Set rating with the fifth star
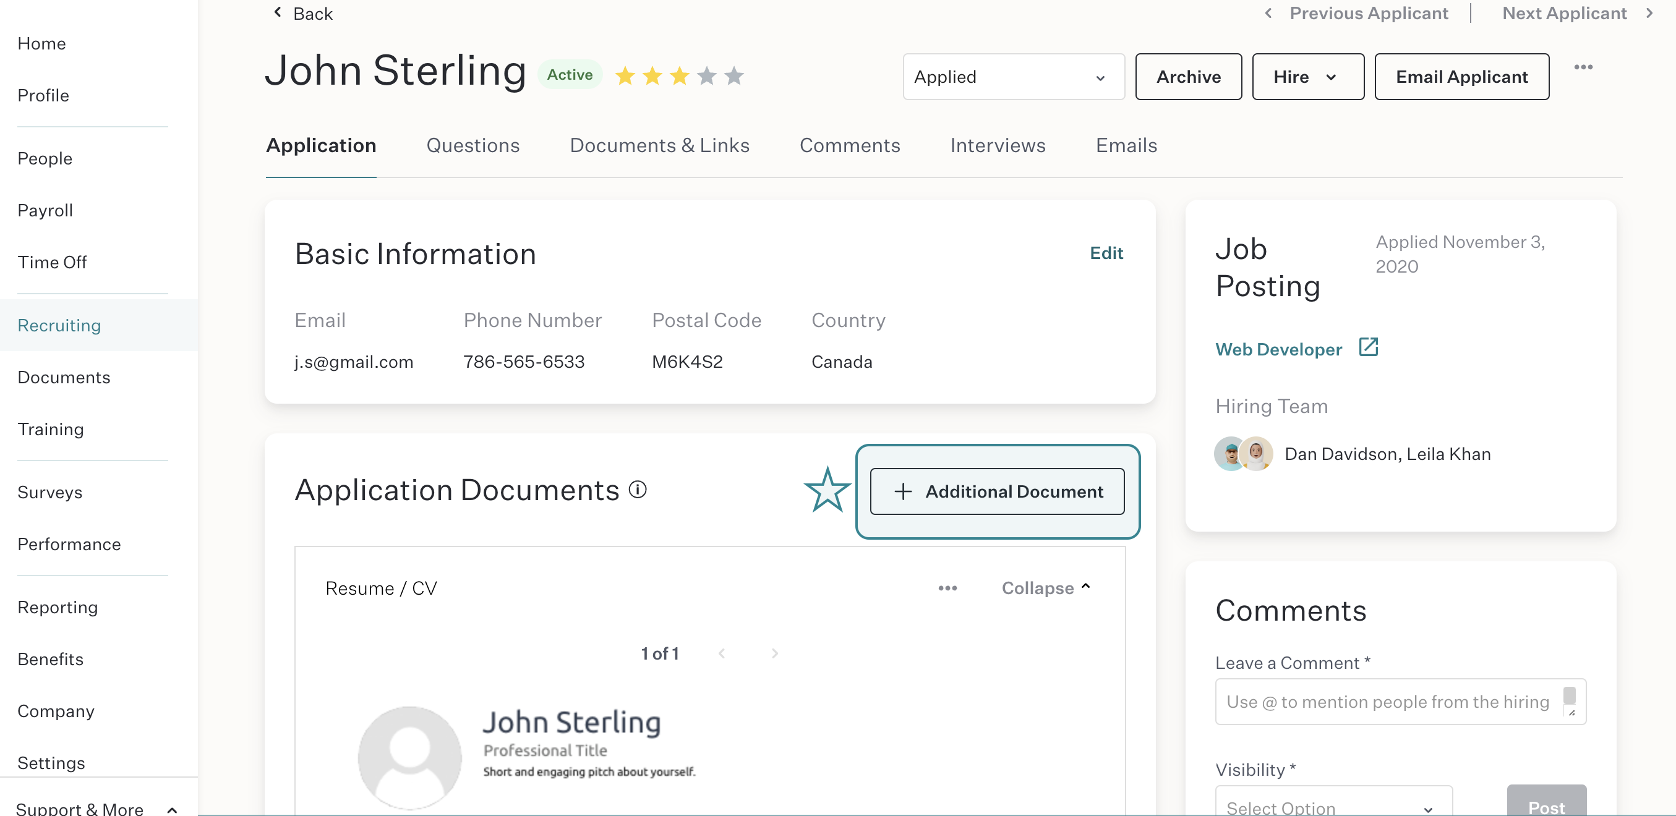The height and width of the screenshot is (816, 1676). click(735, 76)
